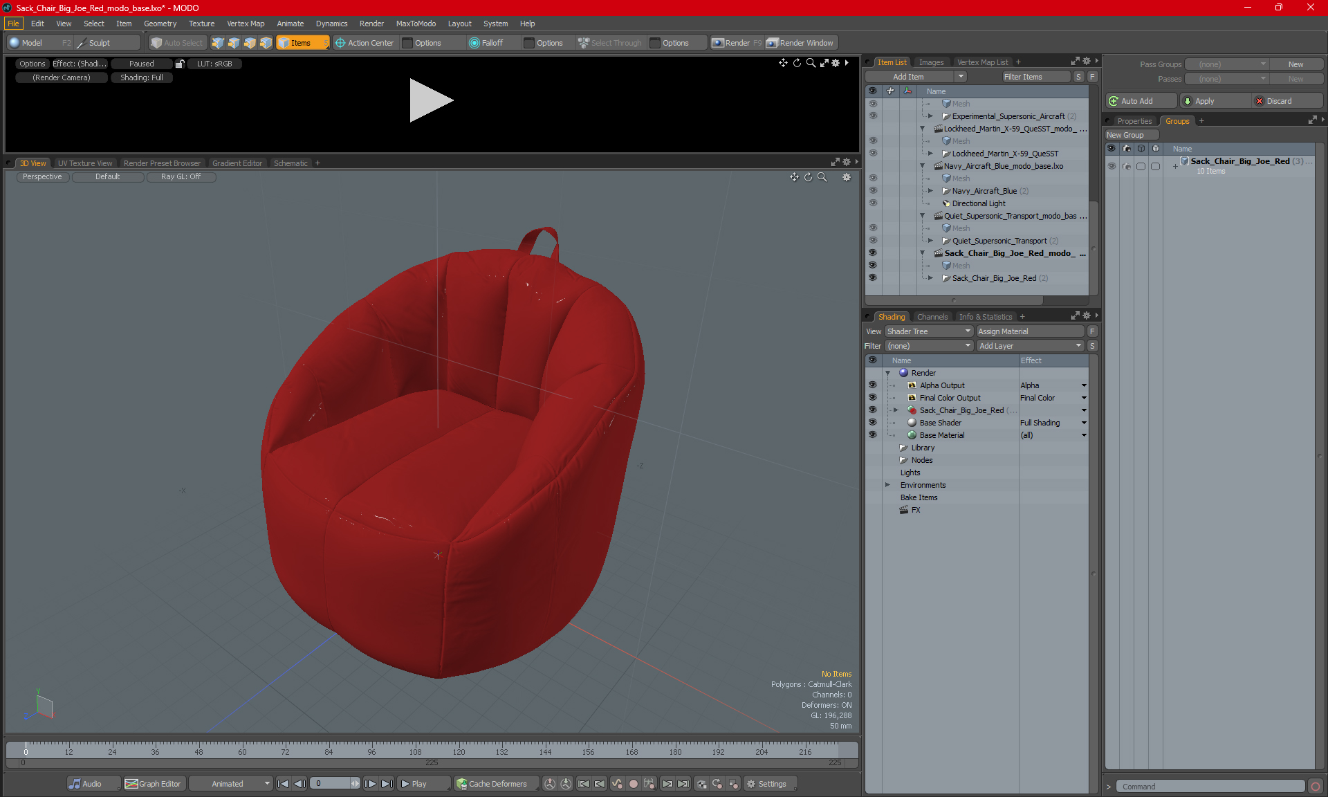Select the Shader Tree dropdown in Shading panel
Image resolution: width=1328 pixels, height=797 pixels.
point(924,331)
